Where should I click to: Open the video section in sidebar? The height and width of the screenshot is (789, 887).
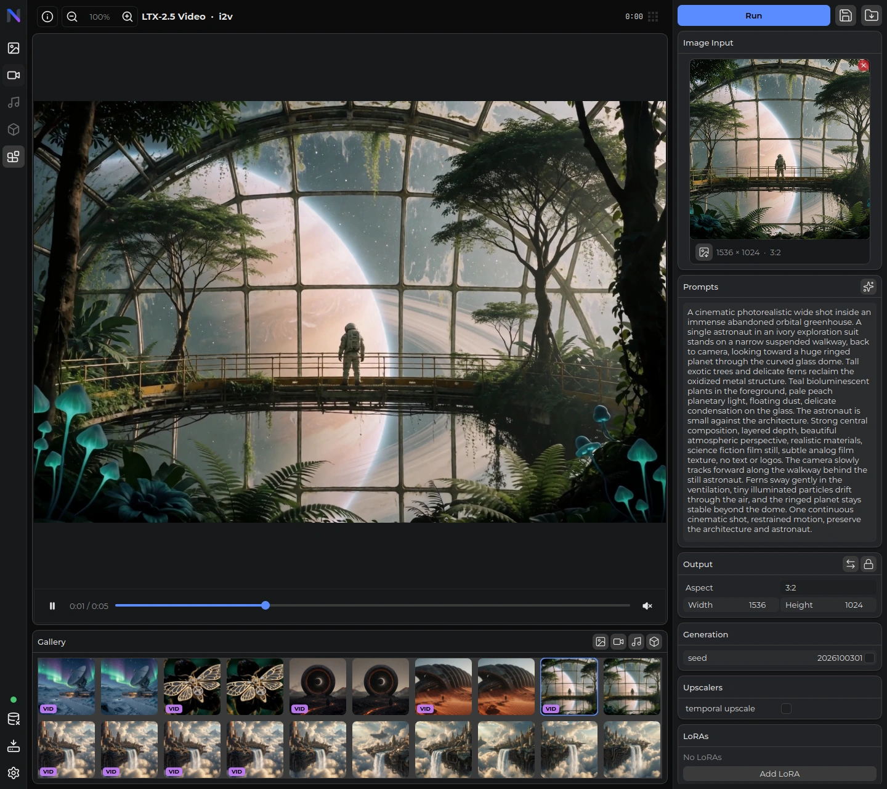14,75
